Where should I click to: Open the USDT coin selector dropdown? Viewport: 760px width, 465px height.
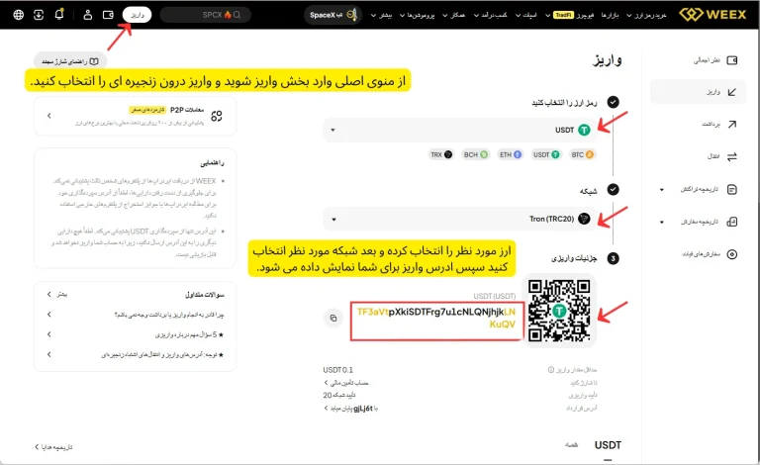tap(460, 130)
